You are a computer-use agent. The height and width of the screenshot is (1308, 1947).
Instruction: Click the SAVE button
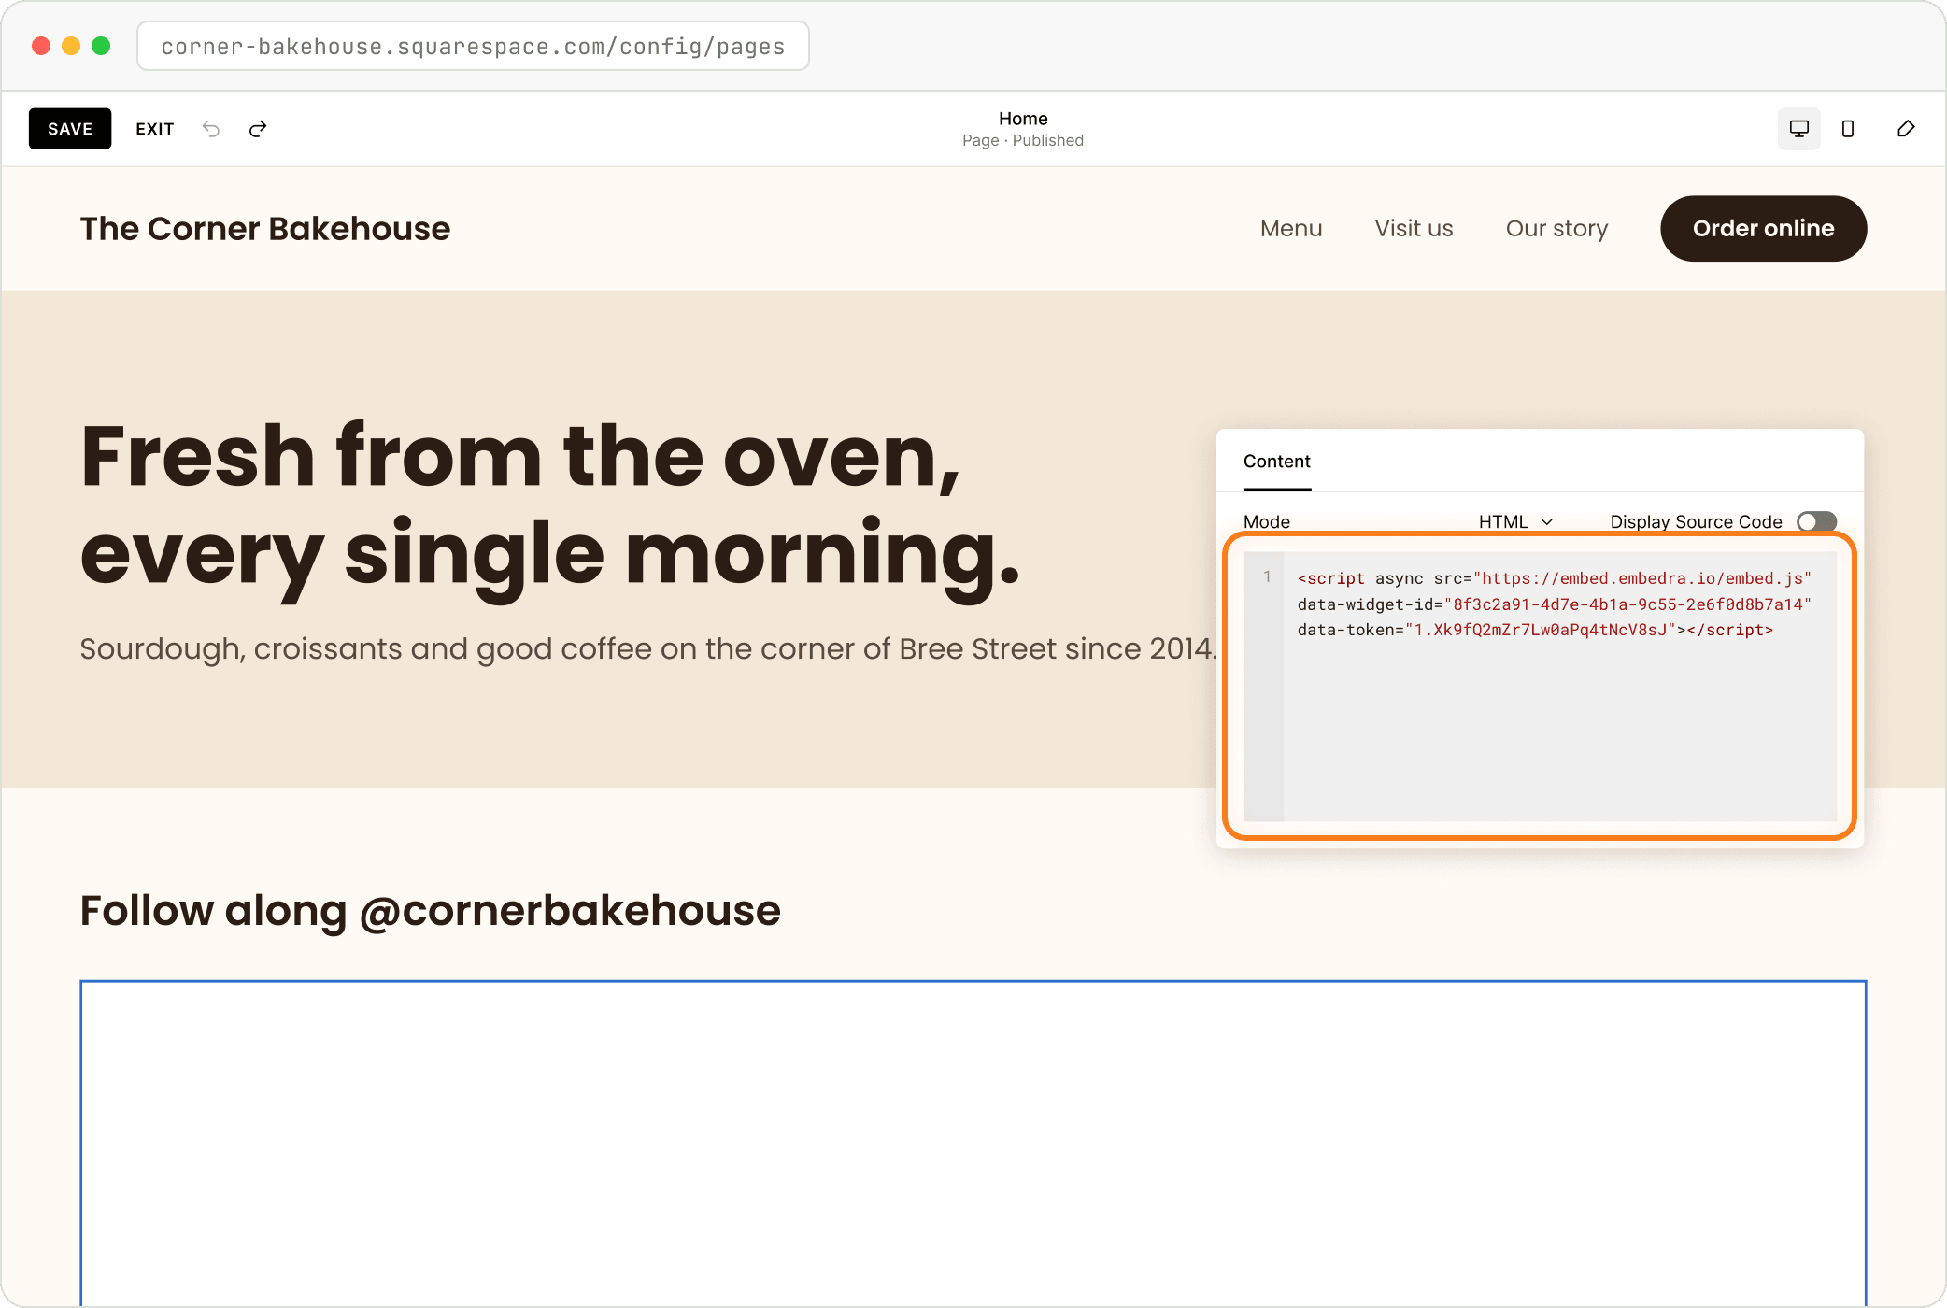[x=70, y=129]
